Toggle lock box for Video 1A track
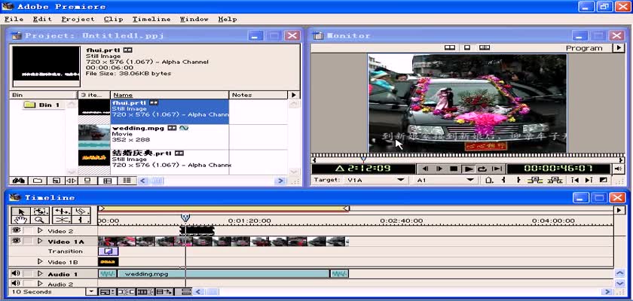This screenshot has height=301, width=633. (x=28, y=241)
